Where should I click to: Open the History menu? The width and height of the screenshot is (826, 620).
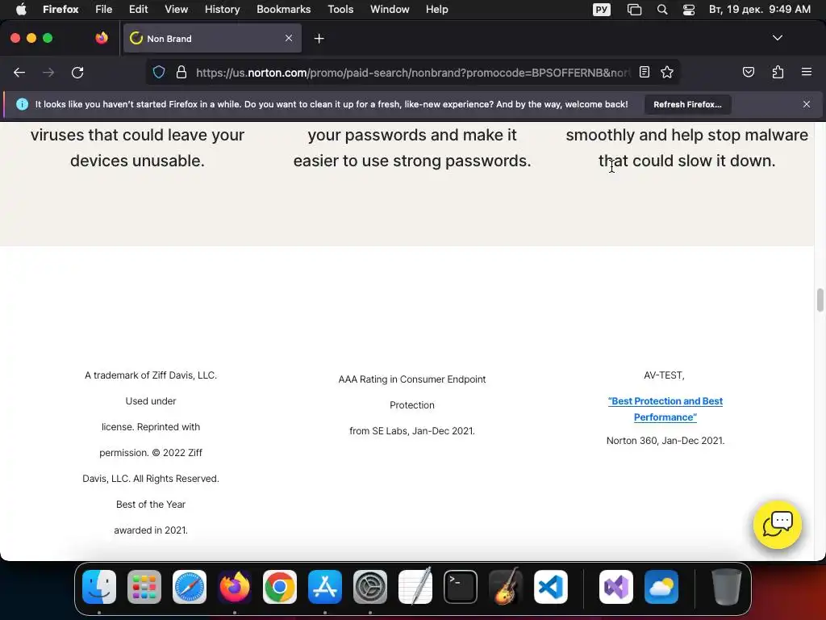pyautogui.click(x=223, y=9)
